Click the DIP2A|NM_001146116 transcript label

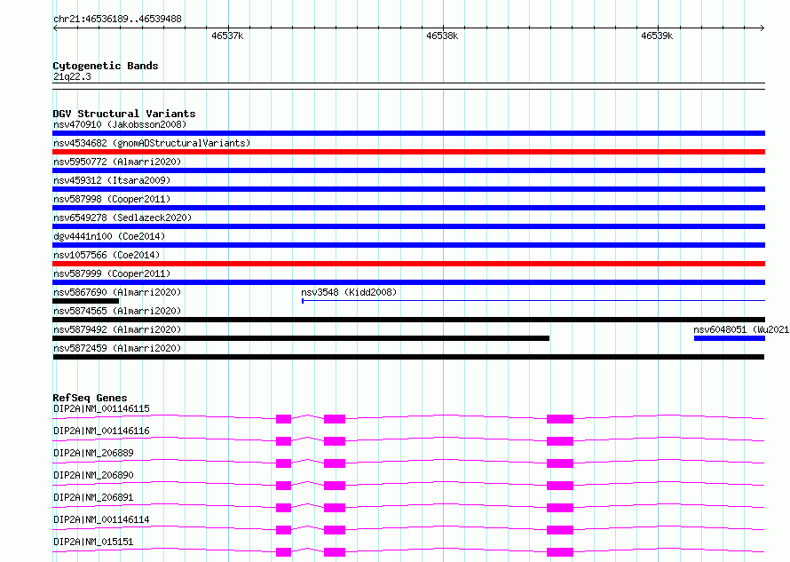(101, 431)
